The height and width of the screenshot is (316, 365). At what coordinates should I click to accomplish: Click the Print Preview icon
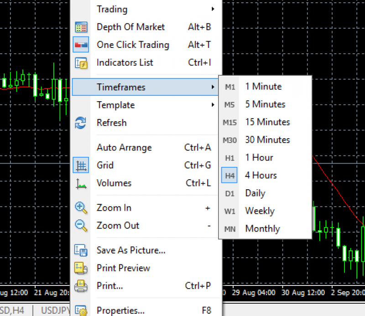pos(81,268)
